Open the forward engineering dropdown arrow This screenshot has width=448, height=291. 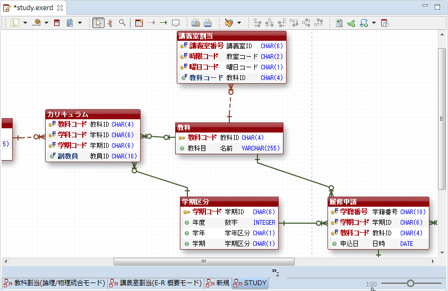(x=374, y=23)
